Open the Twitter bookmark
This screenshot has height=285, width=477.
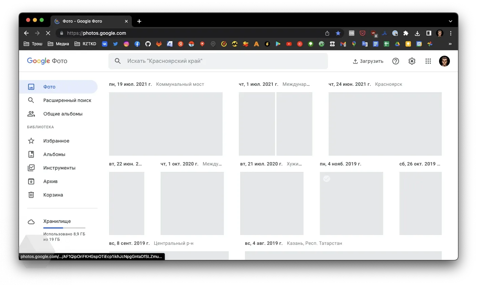click(116, 44)
